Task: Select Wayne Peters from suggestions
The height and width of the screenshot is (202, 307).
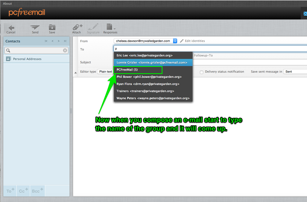Action: click(x=153, y=98)
